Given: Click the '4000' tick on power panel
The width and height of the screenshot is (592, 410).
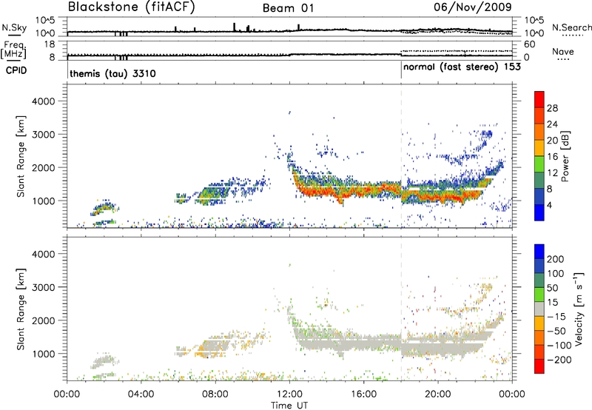Looking at the screenshot, I should tap(44, 101).
